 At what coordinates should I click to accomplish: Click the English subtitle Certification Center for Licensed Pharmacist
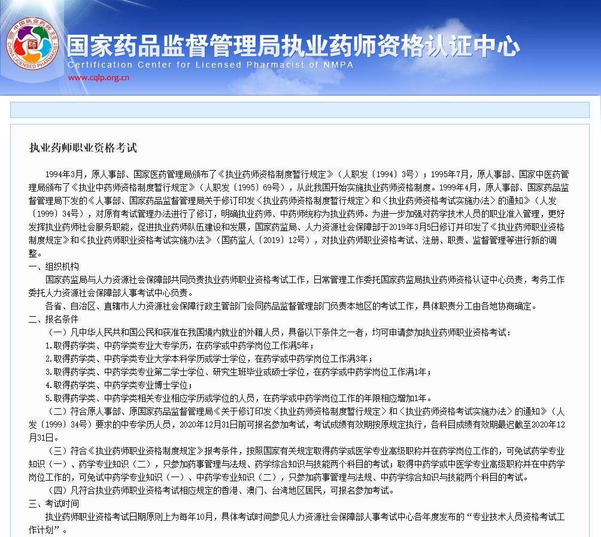click(x=210, y=65)
